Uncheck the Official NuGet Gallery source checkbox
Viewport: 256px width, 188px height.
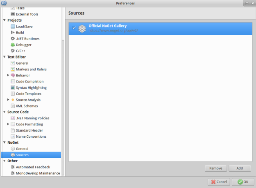click(x=74, y=28)
